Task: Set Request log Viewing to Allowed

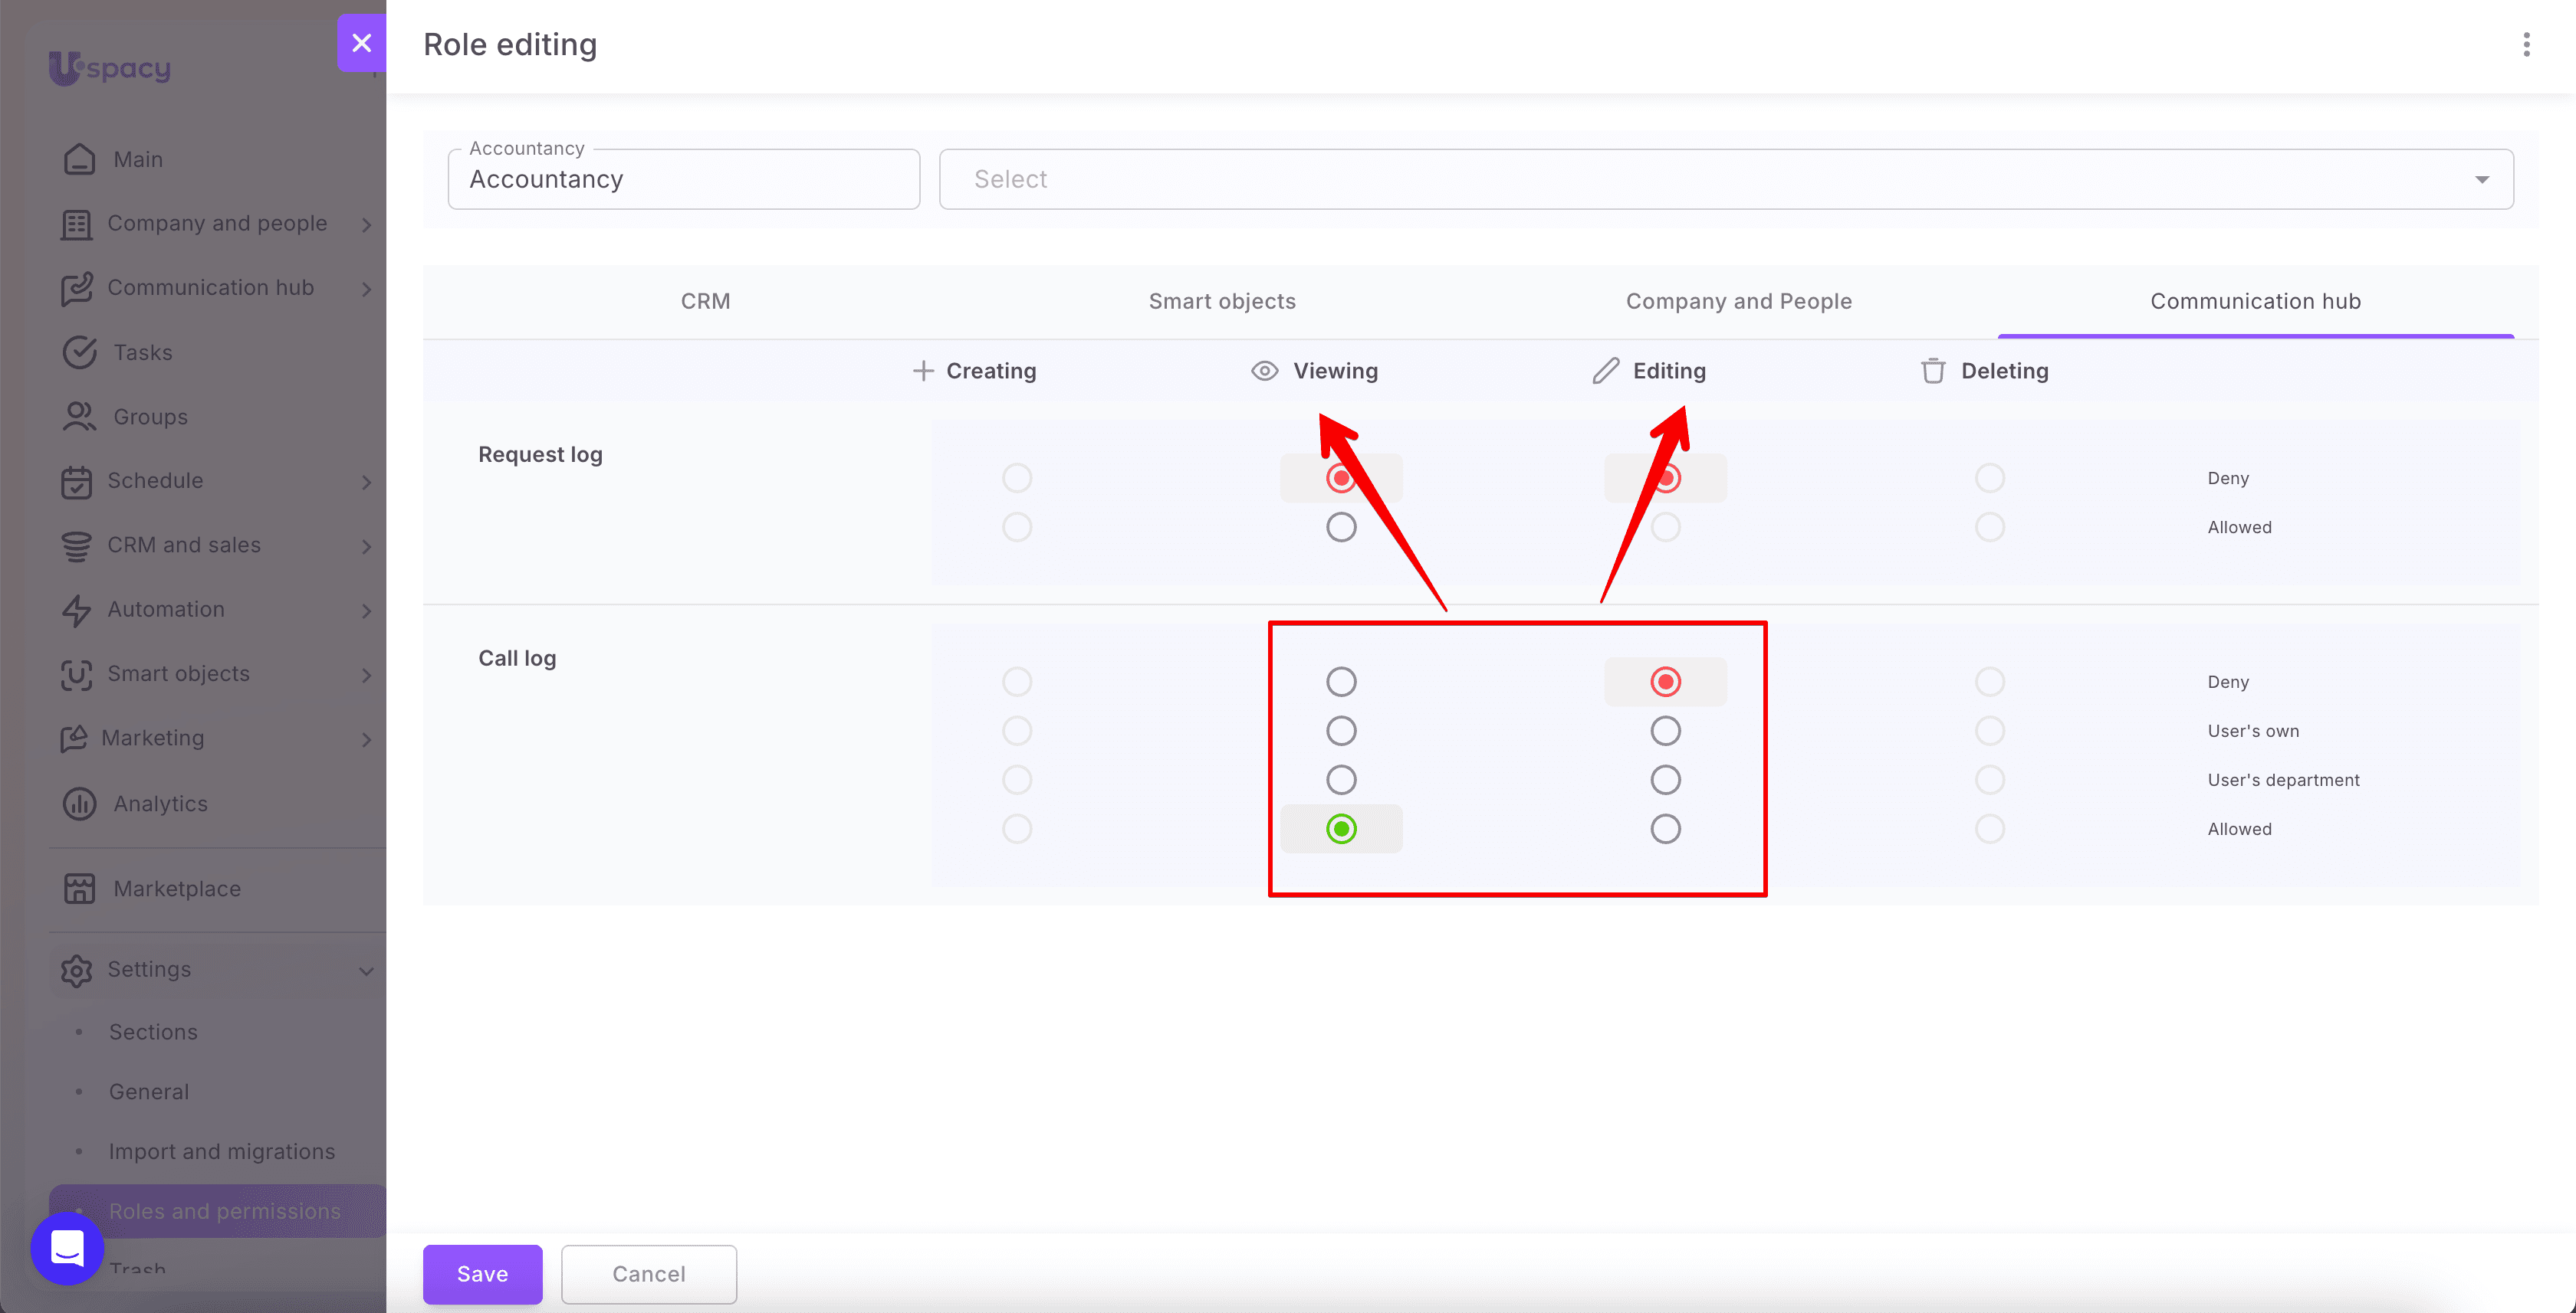Action: pyautogui.click(x=1341, y=526)
